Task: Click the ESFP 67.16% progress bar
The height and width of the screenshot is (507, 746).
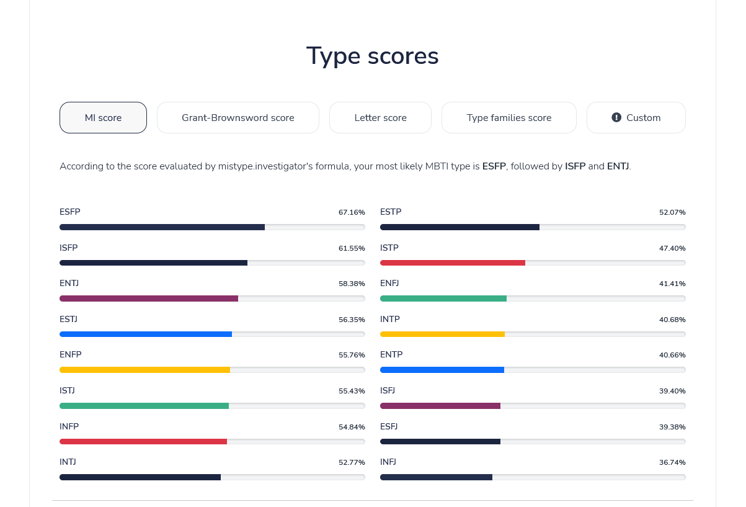Action: 212,227
